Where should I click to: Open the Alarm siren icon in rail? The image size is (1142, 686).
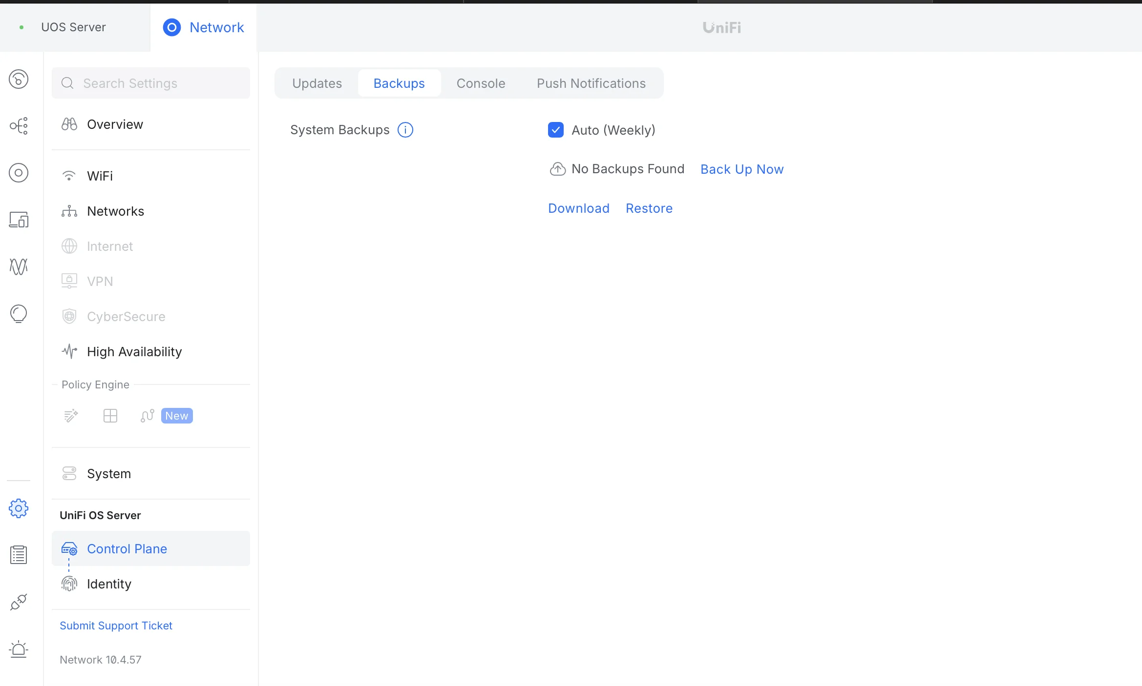19,649
